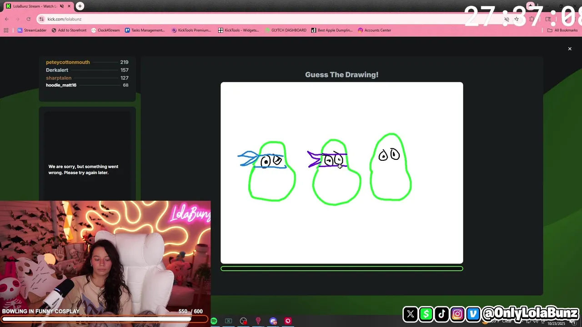Open the GLYTCH DASHBOARD bookmark

click(286, 30)
